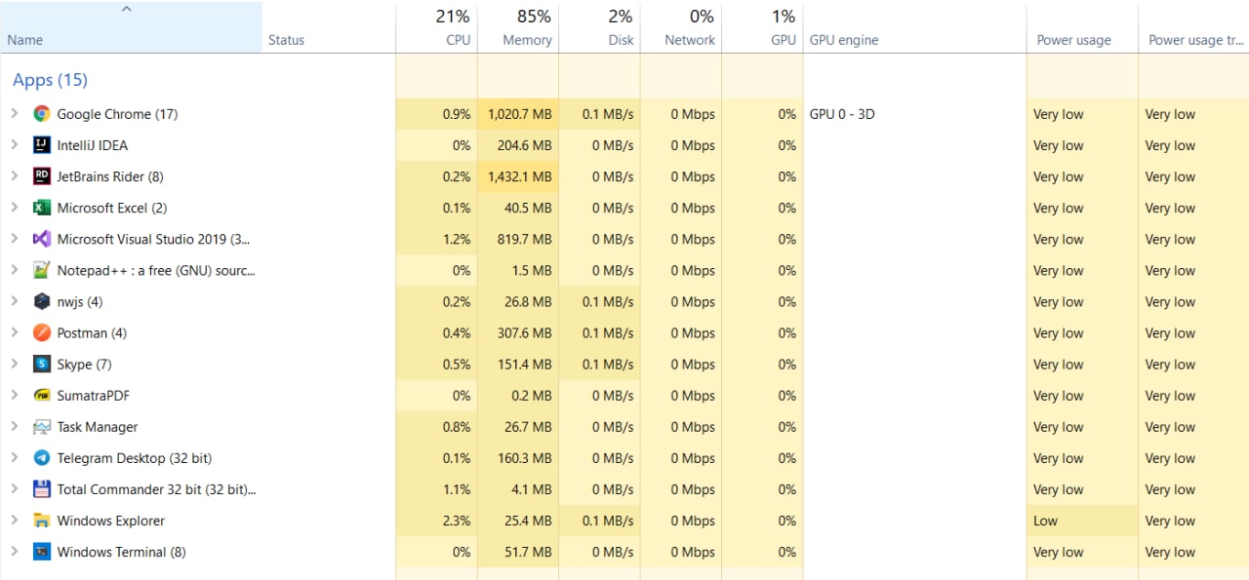Select the JetBrains Rider icon

click(41, 176)
